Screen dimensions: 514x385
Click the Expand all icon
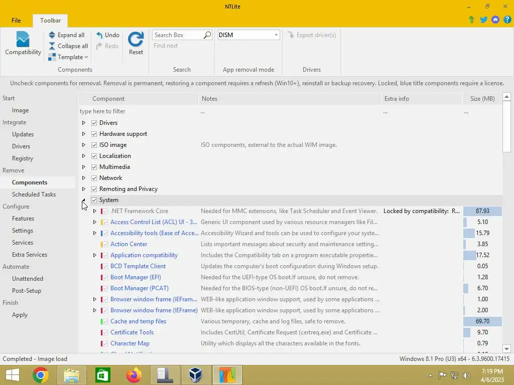(x=52, y=35)
